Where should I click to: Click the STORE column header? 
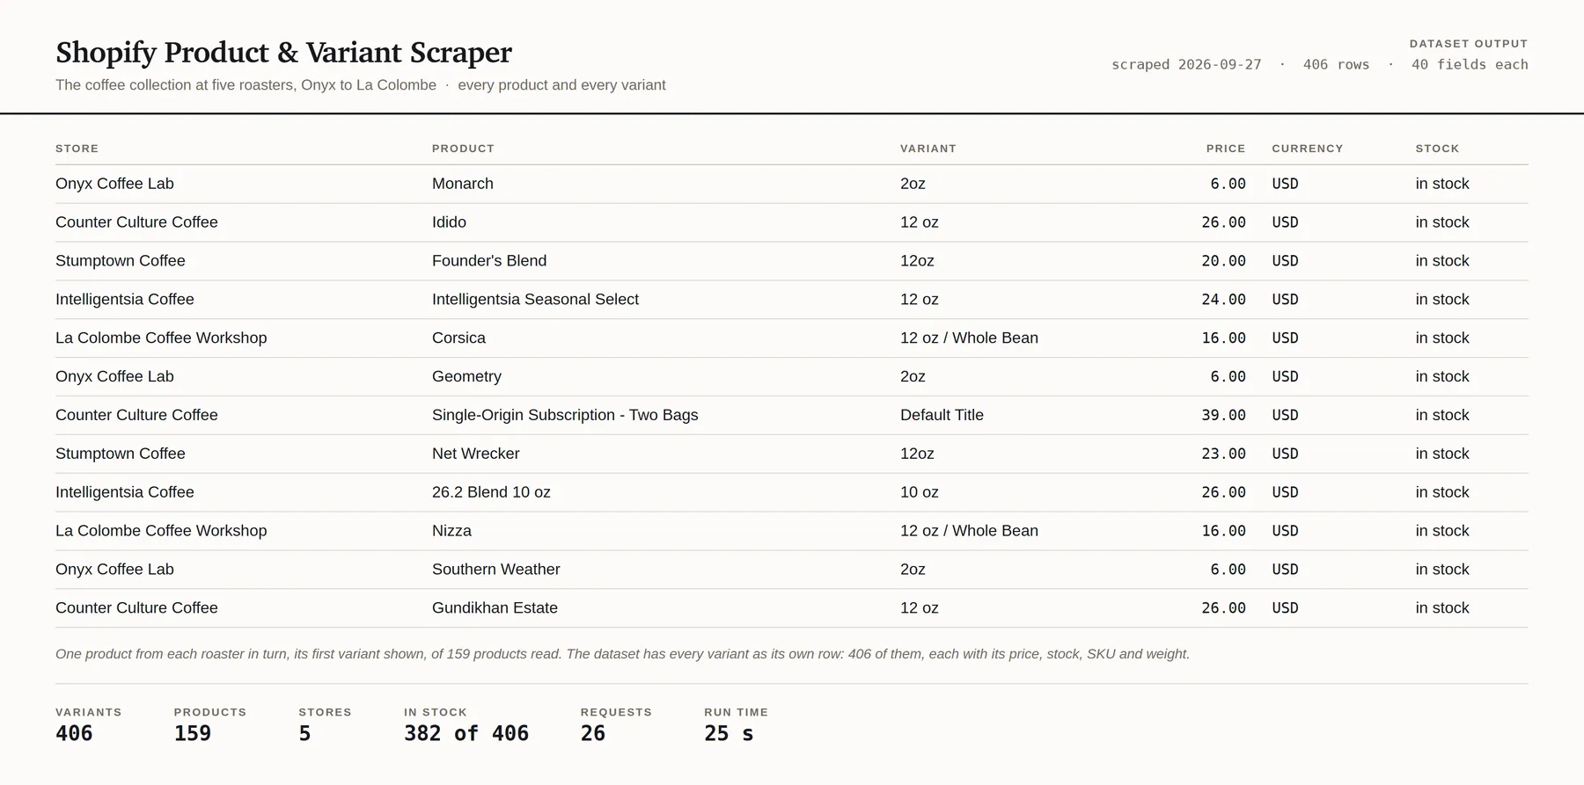77,149
